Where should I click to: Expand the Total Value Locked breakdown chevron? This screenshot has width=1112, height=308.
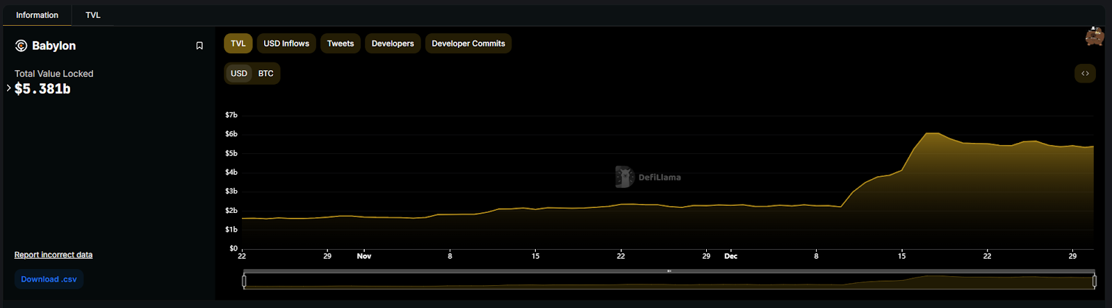tap(8, 88)
